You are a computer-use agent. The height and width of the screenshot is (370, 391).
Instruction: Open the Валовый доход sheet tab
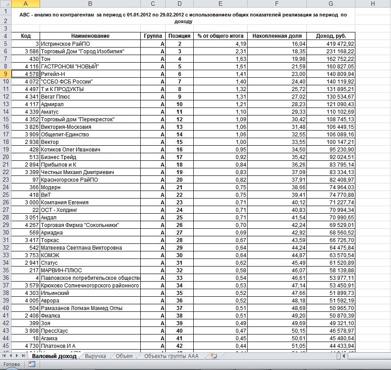54,356
